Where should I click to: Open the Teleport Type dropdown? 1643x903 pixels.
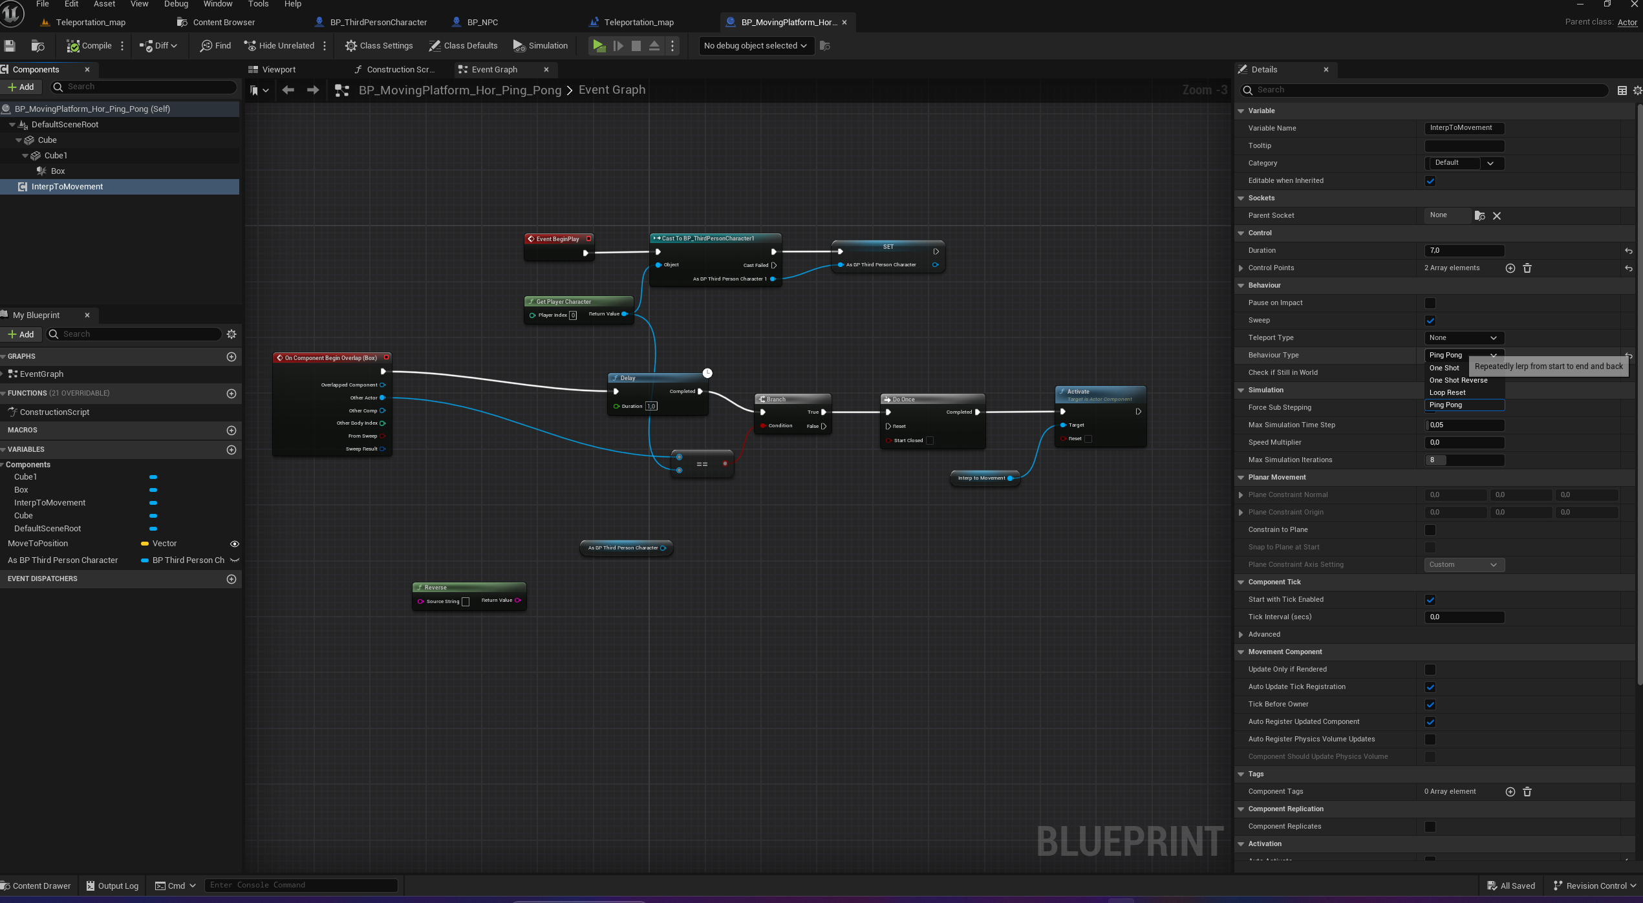(1464, 337)
